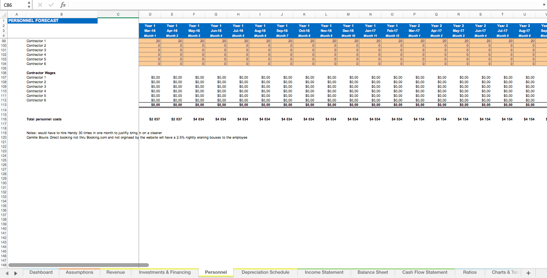Image resolution: width=547 pixels, height=278 pixels.
Task: Open the Ratios sheet tab
Action: coord(470,272)
